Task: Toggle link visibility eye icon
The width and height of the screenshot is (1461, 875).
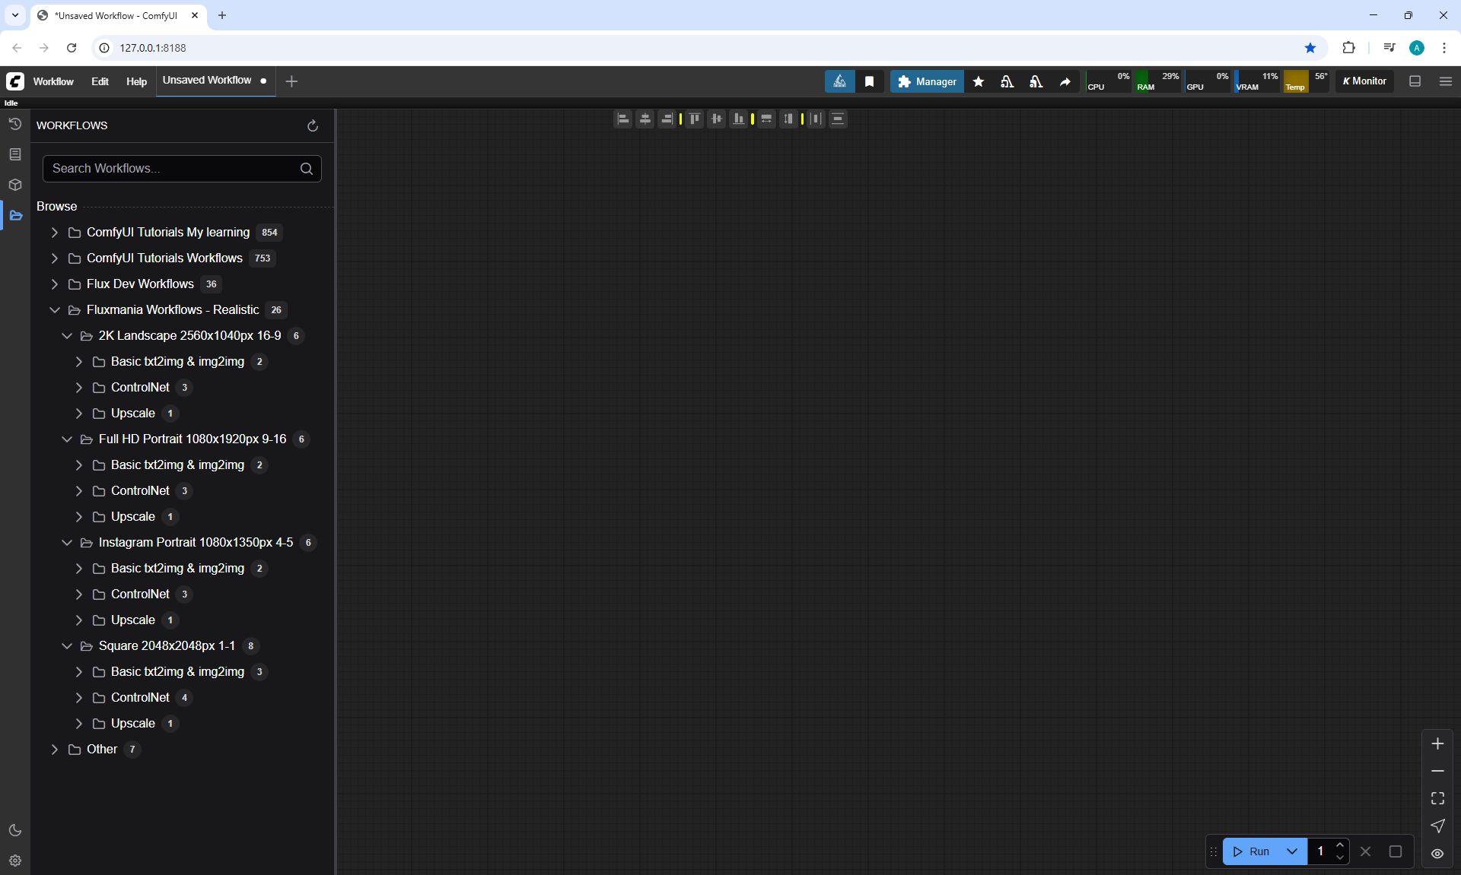Action: pos(1437,853)
